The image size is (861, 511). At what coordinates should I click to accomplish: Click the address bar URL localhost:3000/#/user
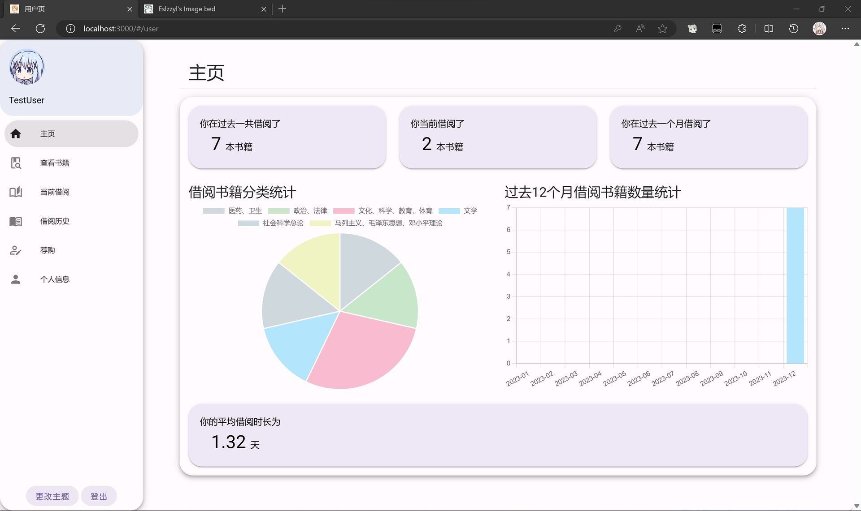121,29
